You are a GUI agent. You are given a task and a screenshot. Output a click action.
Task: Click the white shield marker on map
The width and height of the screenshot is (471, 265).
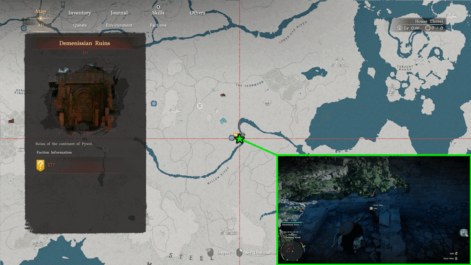(x=200, y=105)
